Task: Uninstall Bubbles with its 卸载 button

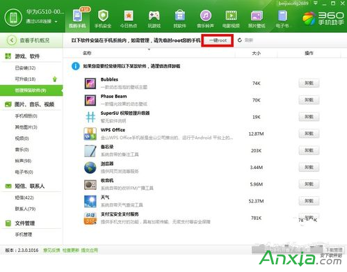Action: pyautogui.click(x=309, y=83)
